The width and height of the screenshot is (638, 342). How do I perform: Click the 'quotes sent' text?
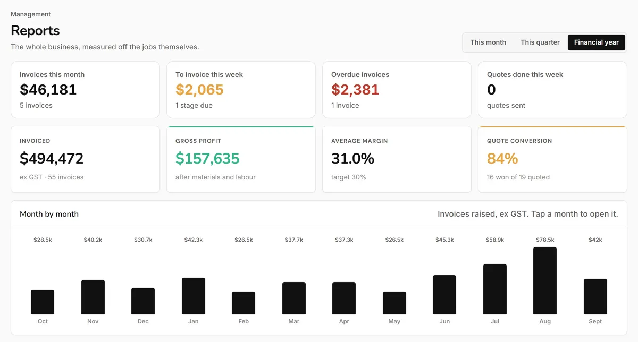pos(506,106)
